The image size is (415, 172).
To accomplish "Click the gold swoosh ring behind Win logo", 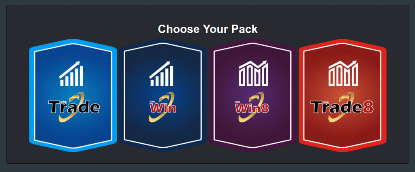I will point(162,107).
